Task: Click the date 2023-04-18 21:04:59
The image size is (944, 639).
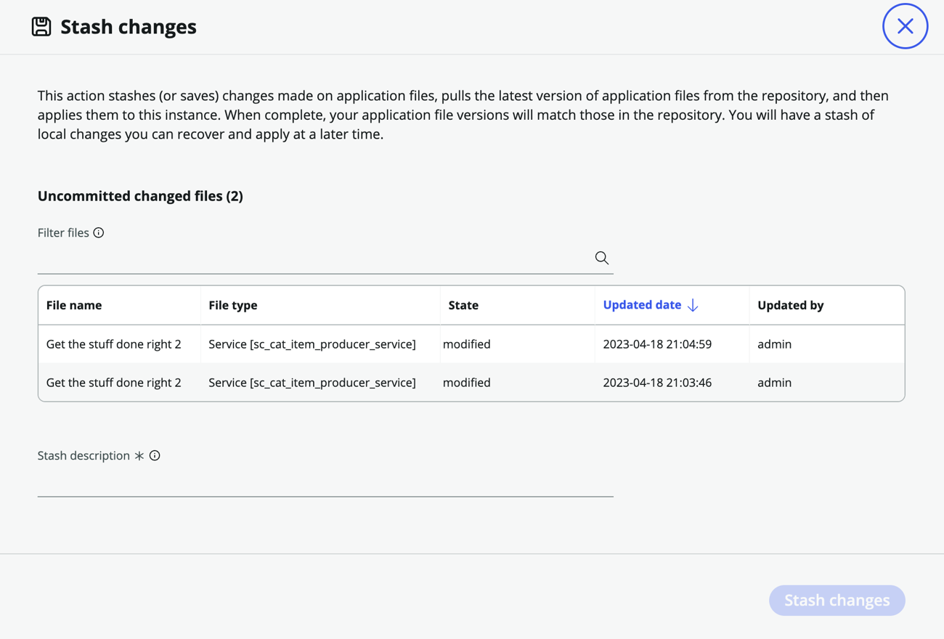Action: tap(657, 344)
